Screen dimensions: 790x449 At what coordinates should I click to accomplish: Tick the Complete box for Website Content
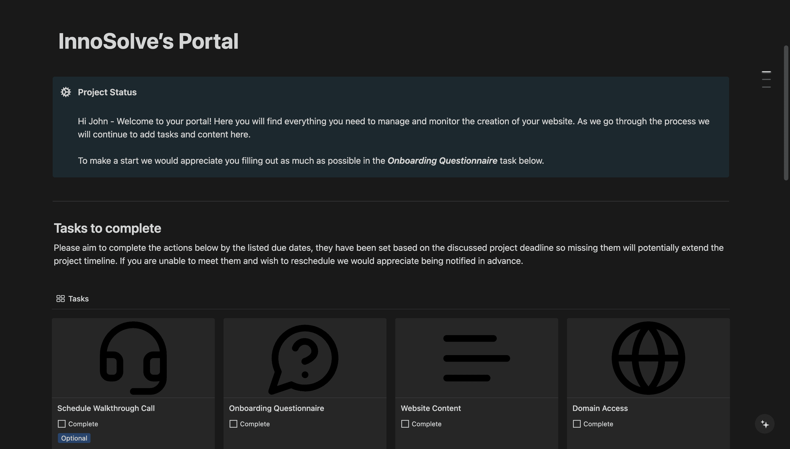coord(405,424)
